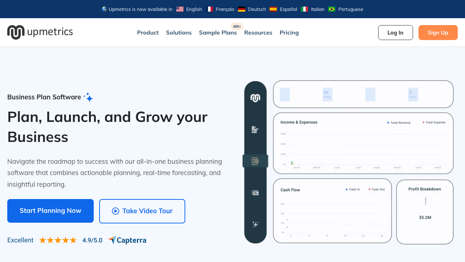
Task: Click the Upmetrics logo in dark sidebar
Action: pos(255,98)
